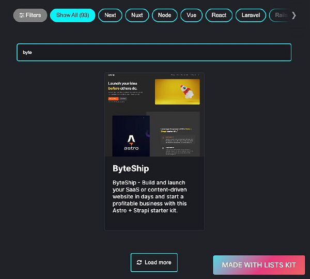Click the Load more button
The width and height of the screenshot is (310, 279).
(154, 262)
